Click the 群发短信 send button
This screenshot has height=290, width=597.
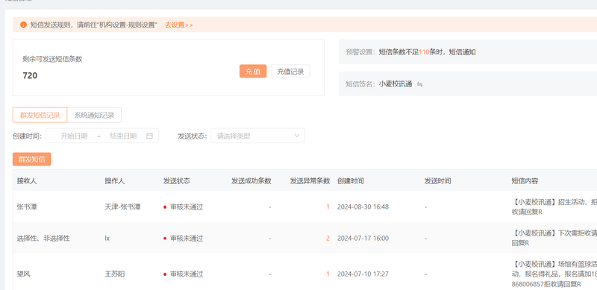click(x=31, y=160)
